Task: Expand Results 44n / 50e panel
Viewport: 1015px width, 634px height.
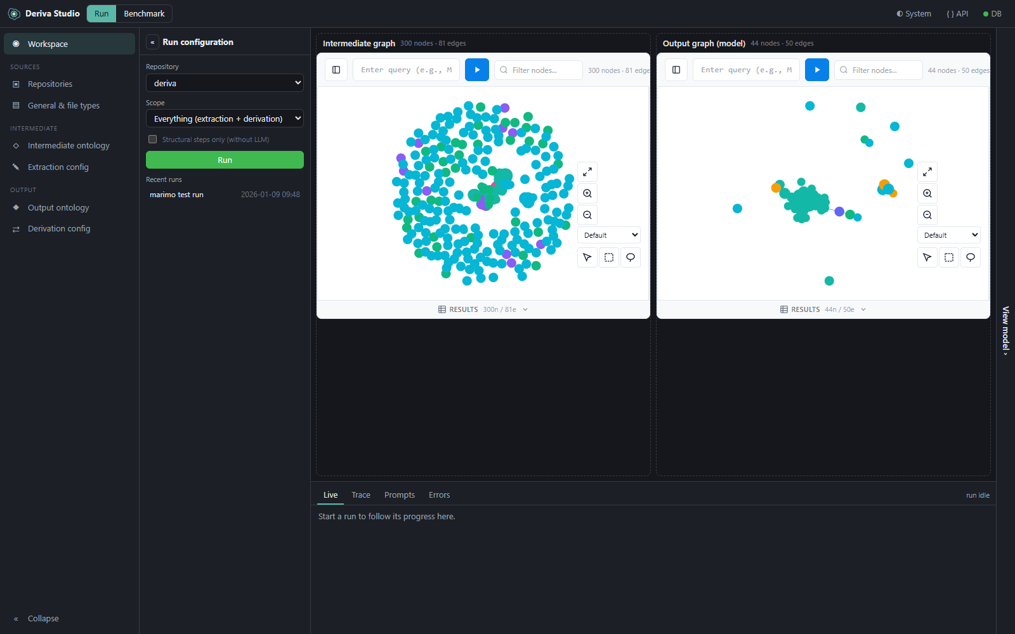Action: pyautogui.click(x=823, y=309)
